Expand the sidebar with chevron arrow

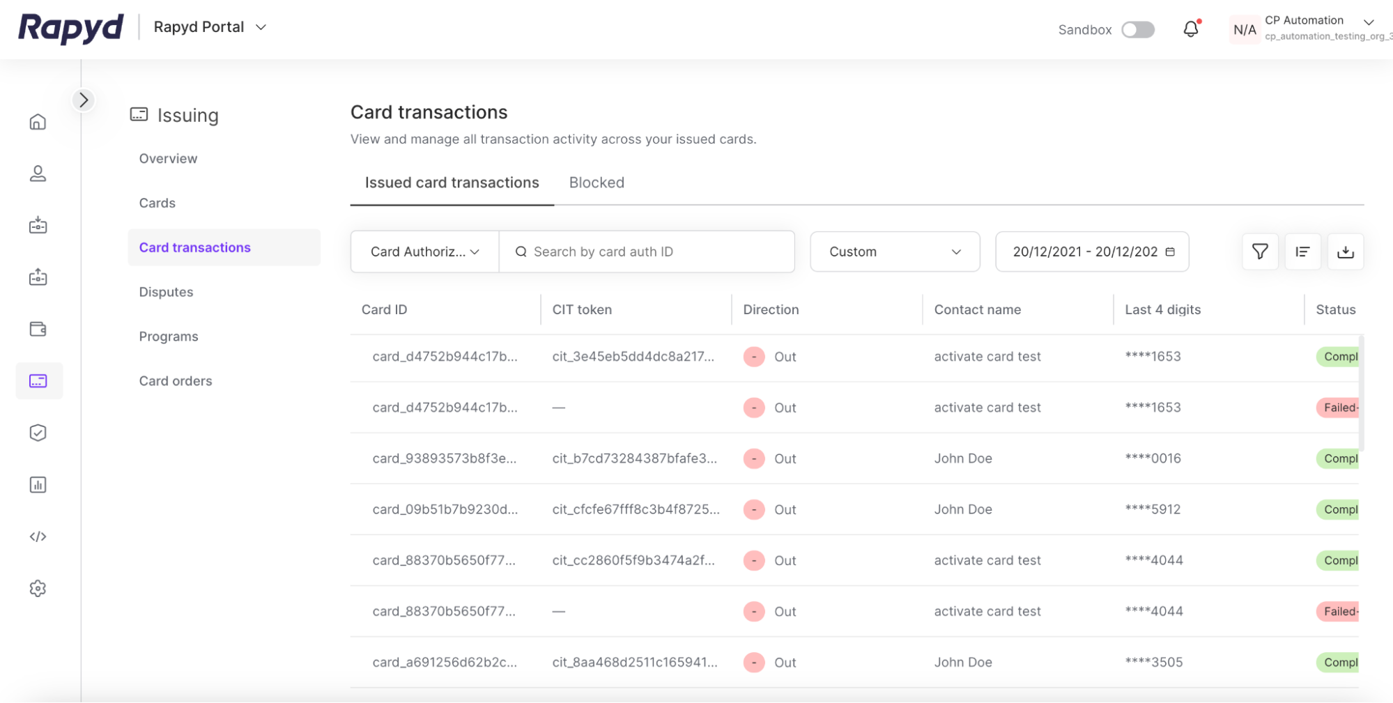pyautogui.click(x=84, y=100)
